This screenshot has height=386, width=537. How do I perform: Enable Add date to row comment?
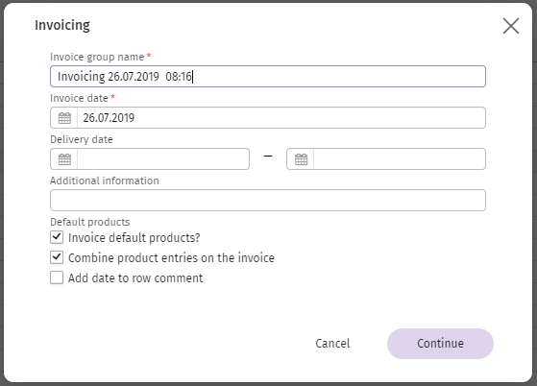[x=57, y=277]
